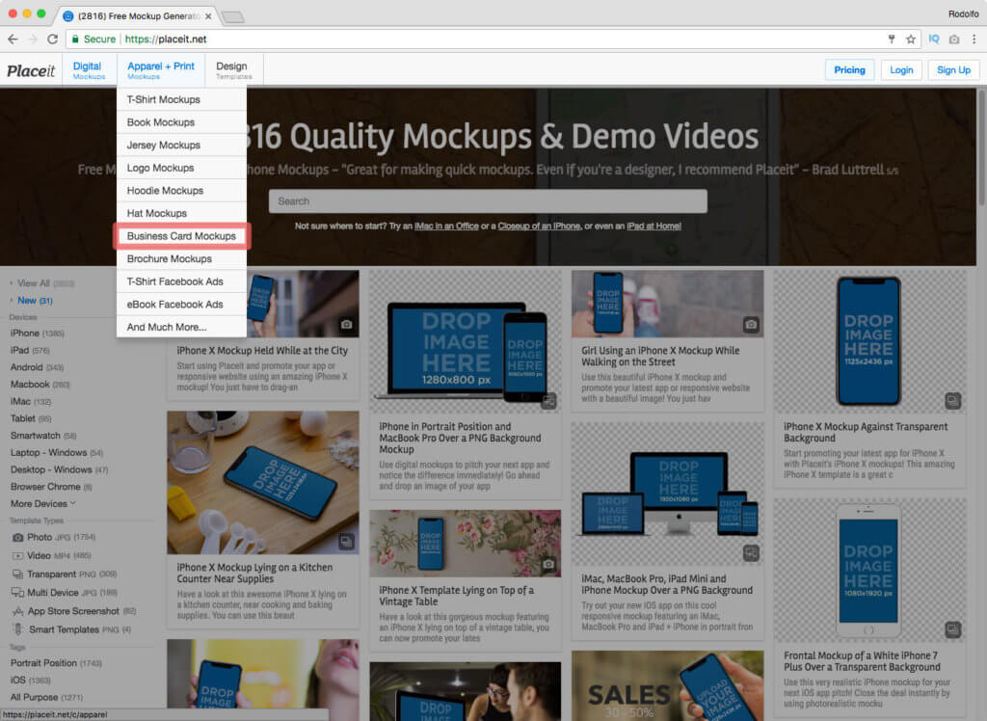The height and width of the screenshot is (721, 987).
Task: Select Hoodie Mockups menu item
Action: [181, 191]
